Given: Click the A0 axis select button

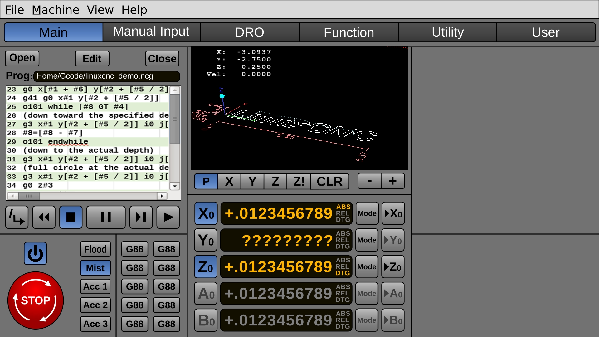Looking at the screenshot, I should pyautogui.click(x=206, y=294).
